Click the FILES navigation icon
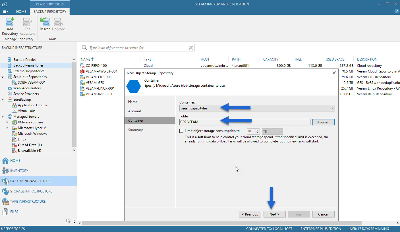 click(x=5, y=212)
